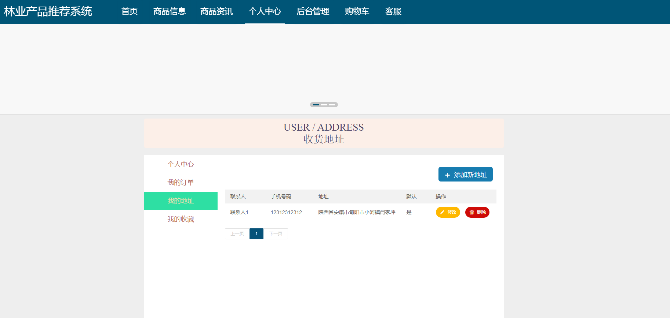Click the 默认 column header

click(x=411, y=197)
